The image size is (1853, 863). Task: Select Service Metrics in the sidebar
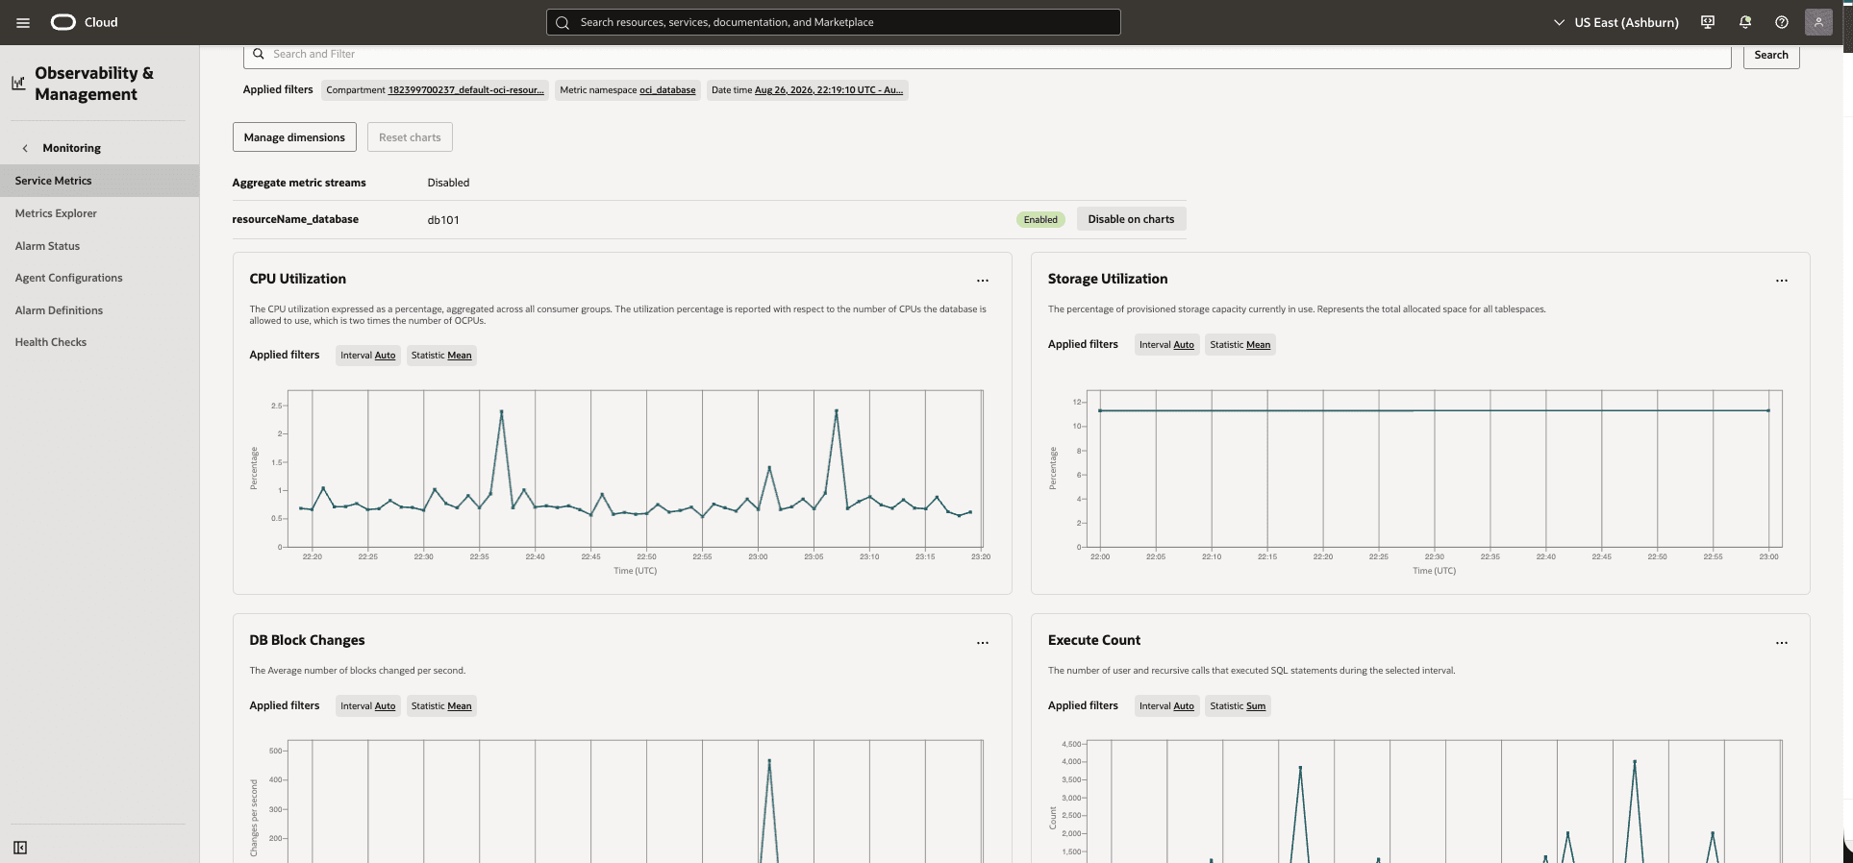[x=100, y=181]
